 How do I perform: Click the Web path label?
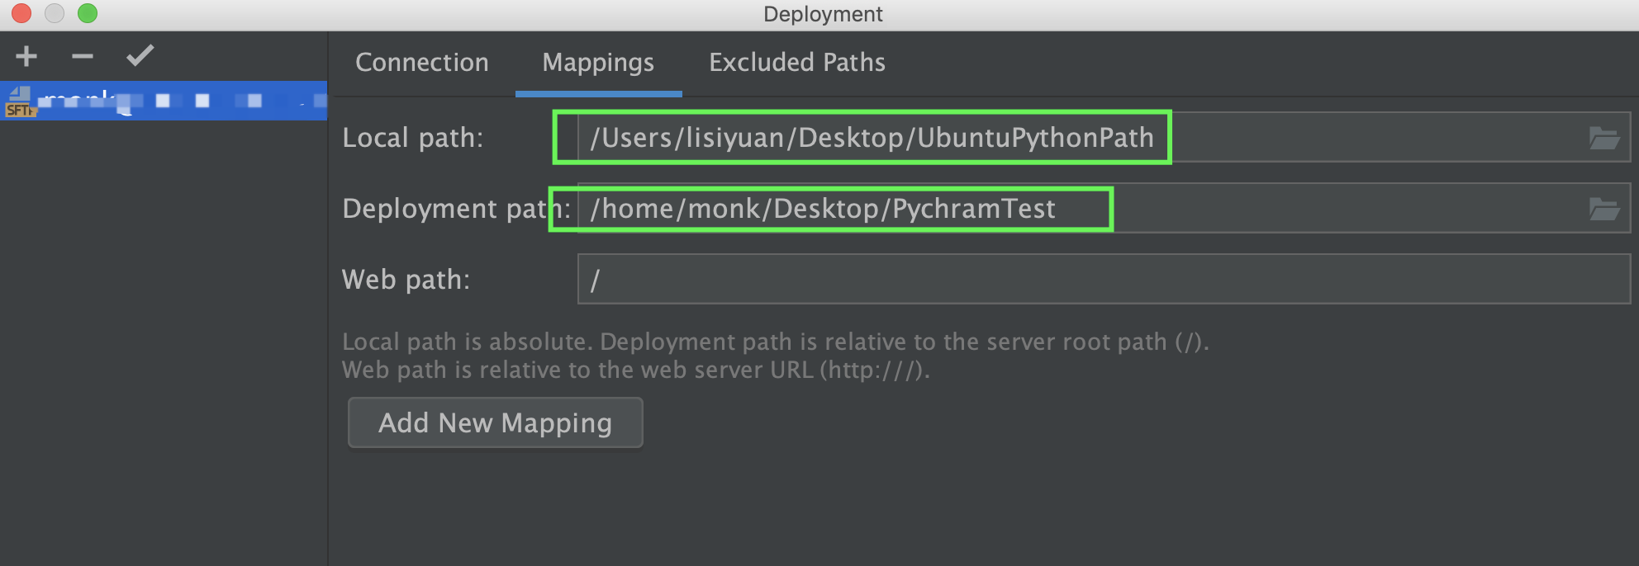tap(406, 280)
